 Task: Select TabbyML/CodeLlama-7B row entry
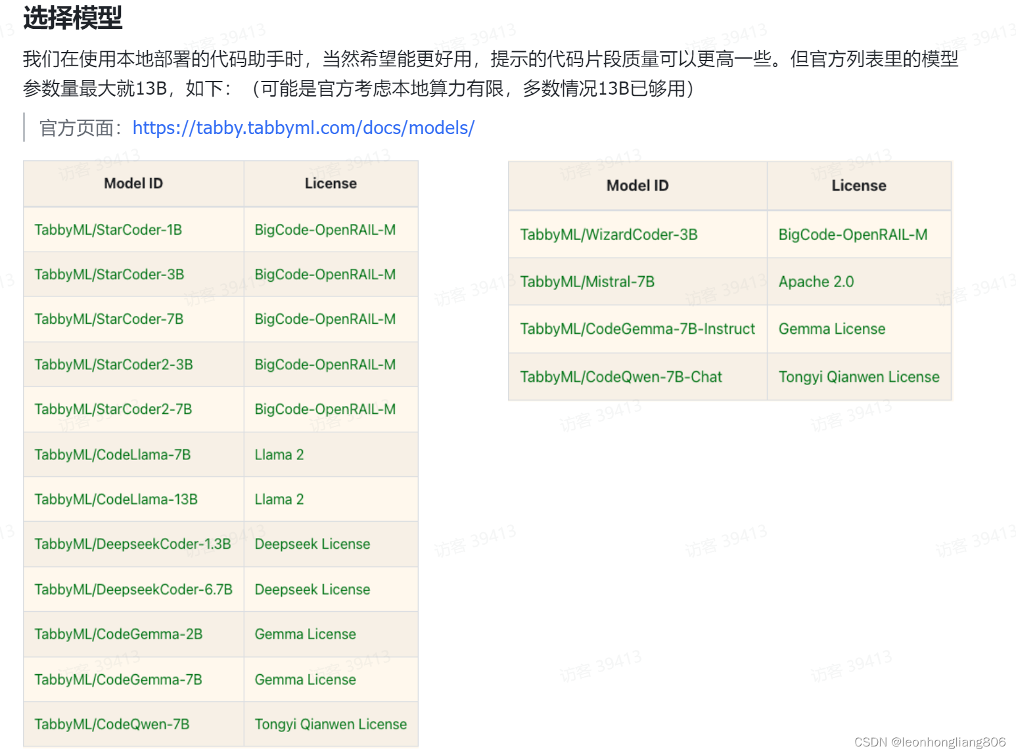[x=112, y=455]
